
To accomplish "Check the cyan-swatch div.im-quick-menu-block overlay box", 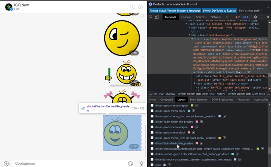I will pyautogui.click(x=152, y=111).
